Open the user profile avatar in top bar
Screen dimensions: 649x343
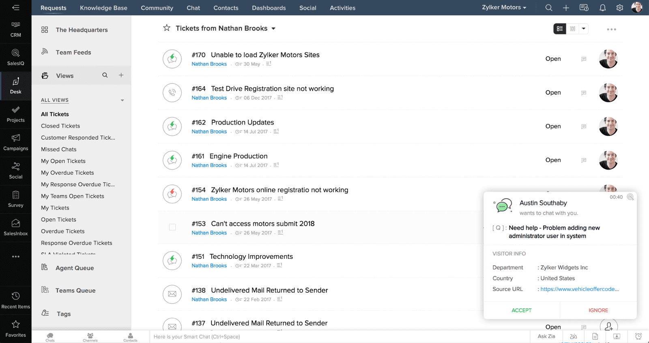pyautogui.click(x=636, y=7)
